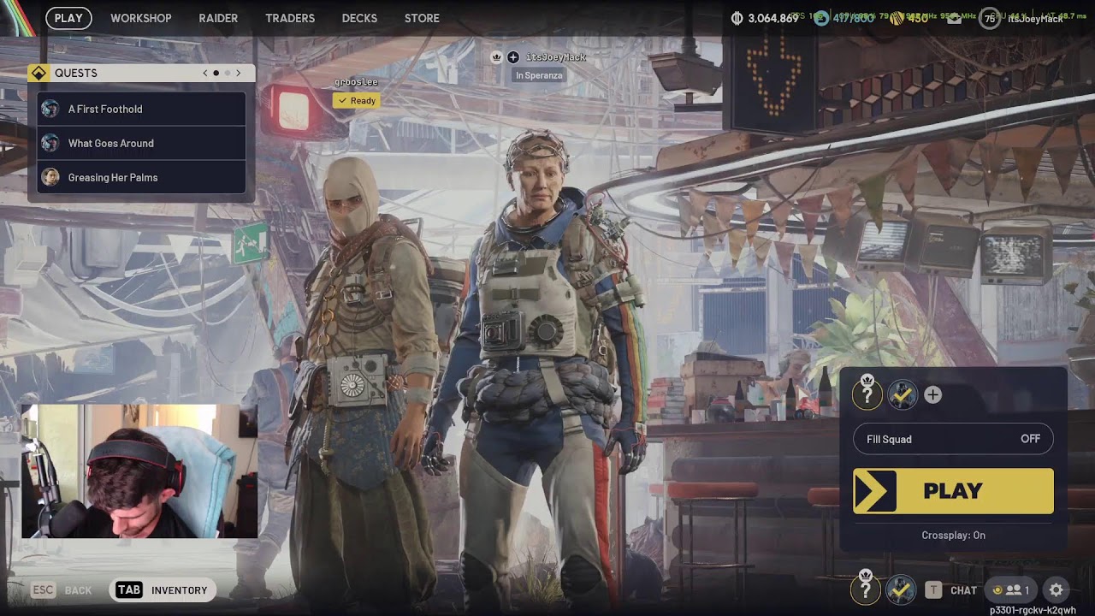Toggle the Crossplay: On setting
1095x616 pixels.
coord(953,535)
